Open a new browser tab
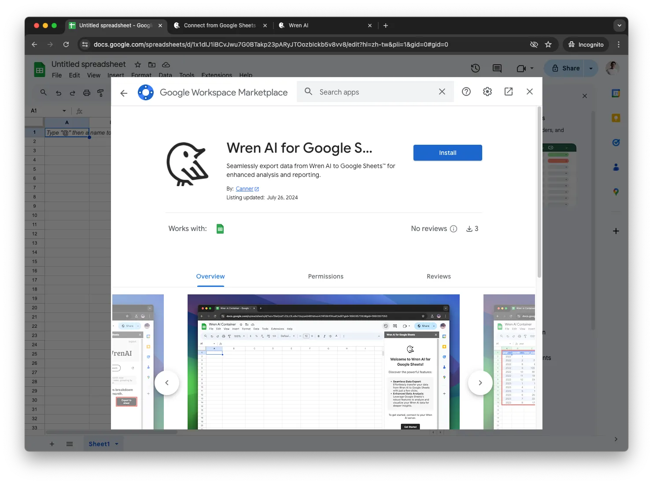 coord(386,26)
